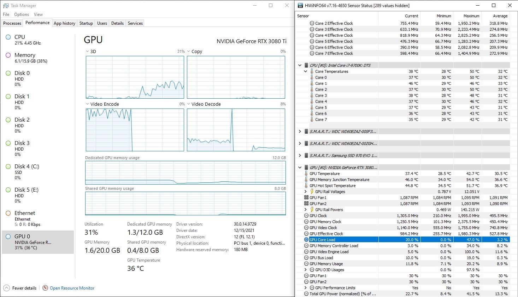Open Resource Monitor via the link
The height and width of the screenshot is (297, 518).
[x=72, y=288]
